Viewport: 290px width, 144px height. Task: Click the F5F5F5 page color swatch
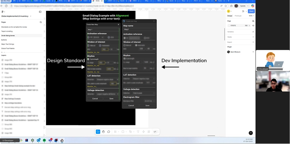click(x=229, y=26)
